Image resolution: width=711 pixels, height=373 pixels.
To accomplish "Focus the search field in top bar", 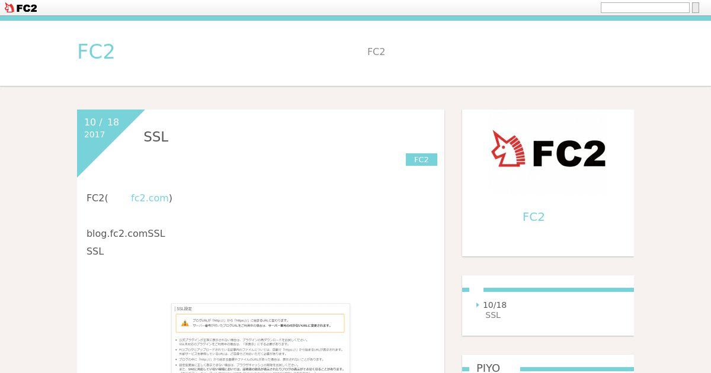I will tap(645, 8).
